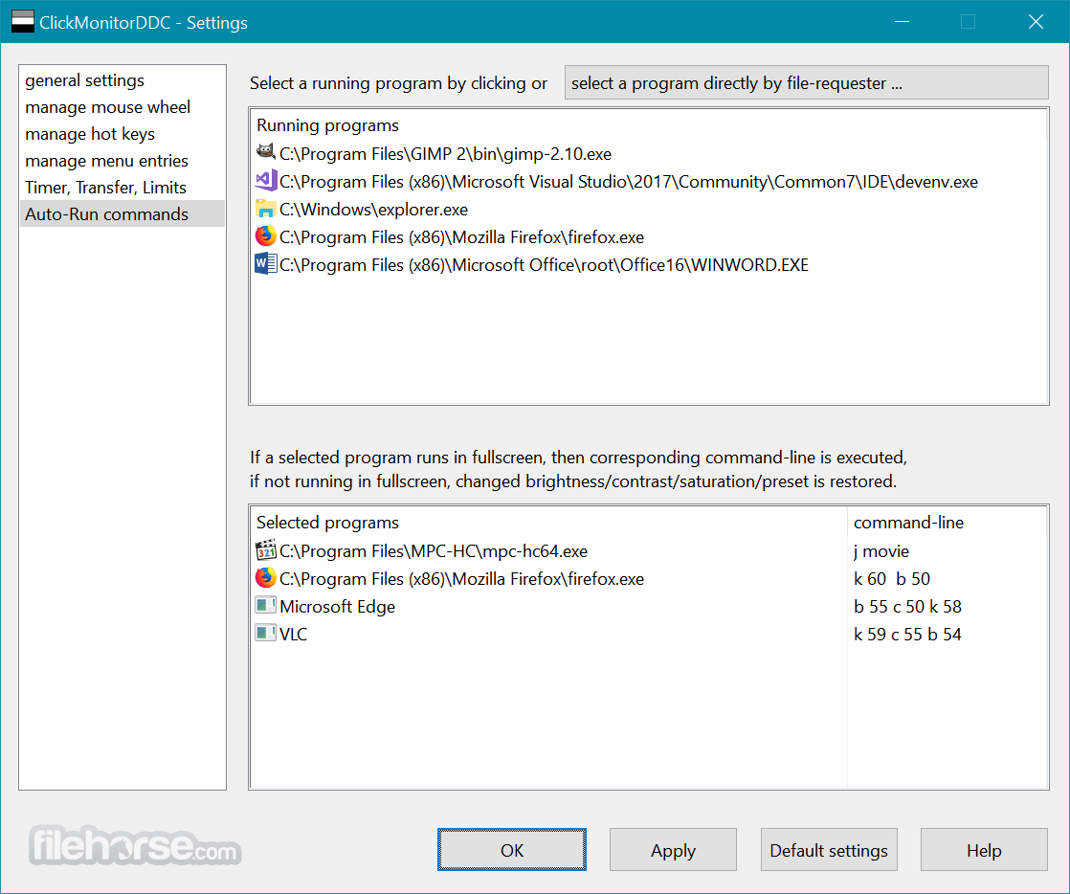The image size is (1070, 894).
Task: Select WINWORD.EXE path in Running programs
Action: 544,265
